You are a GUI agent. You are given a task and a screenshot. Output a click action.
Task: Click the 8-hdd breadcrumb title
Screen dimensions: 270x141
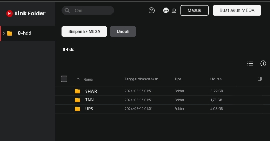coord(69,49)
